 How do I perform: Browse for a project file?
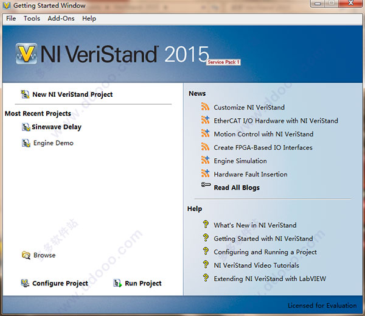(x=44, y=255)
